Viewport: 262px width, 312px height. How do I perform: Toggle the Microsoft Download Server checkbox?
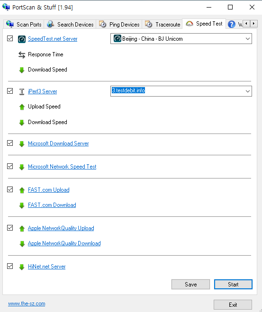tap(10, 143)
